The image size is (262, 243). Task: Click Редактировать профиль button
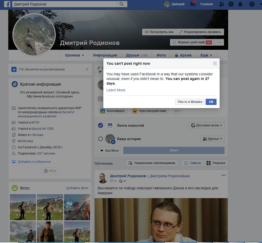[200, 32]
